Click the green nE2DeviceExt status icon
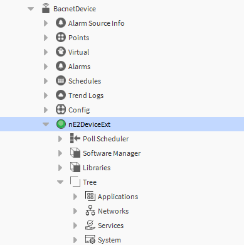 click(61, 124)
